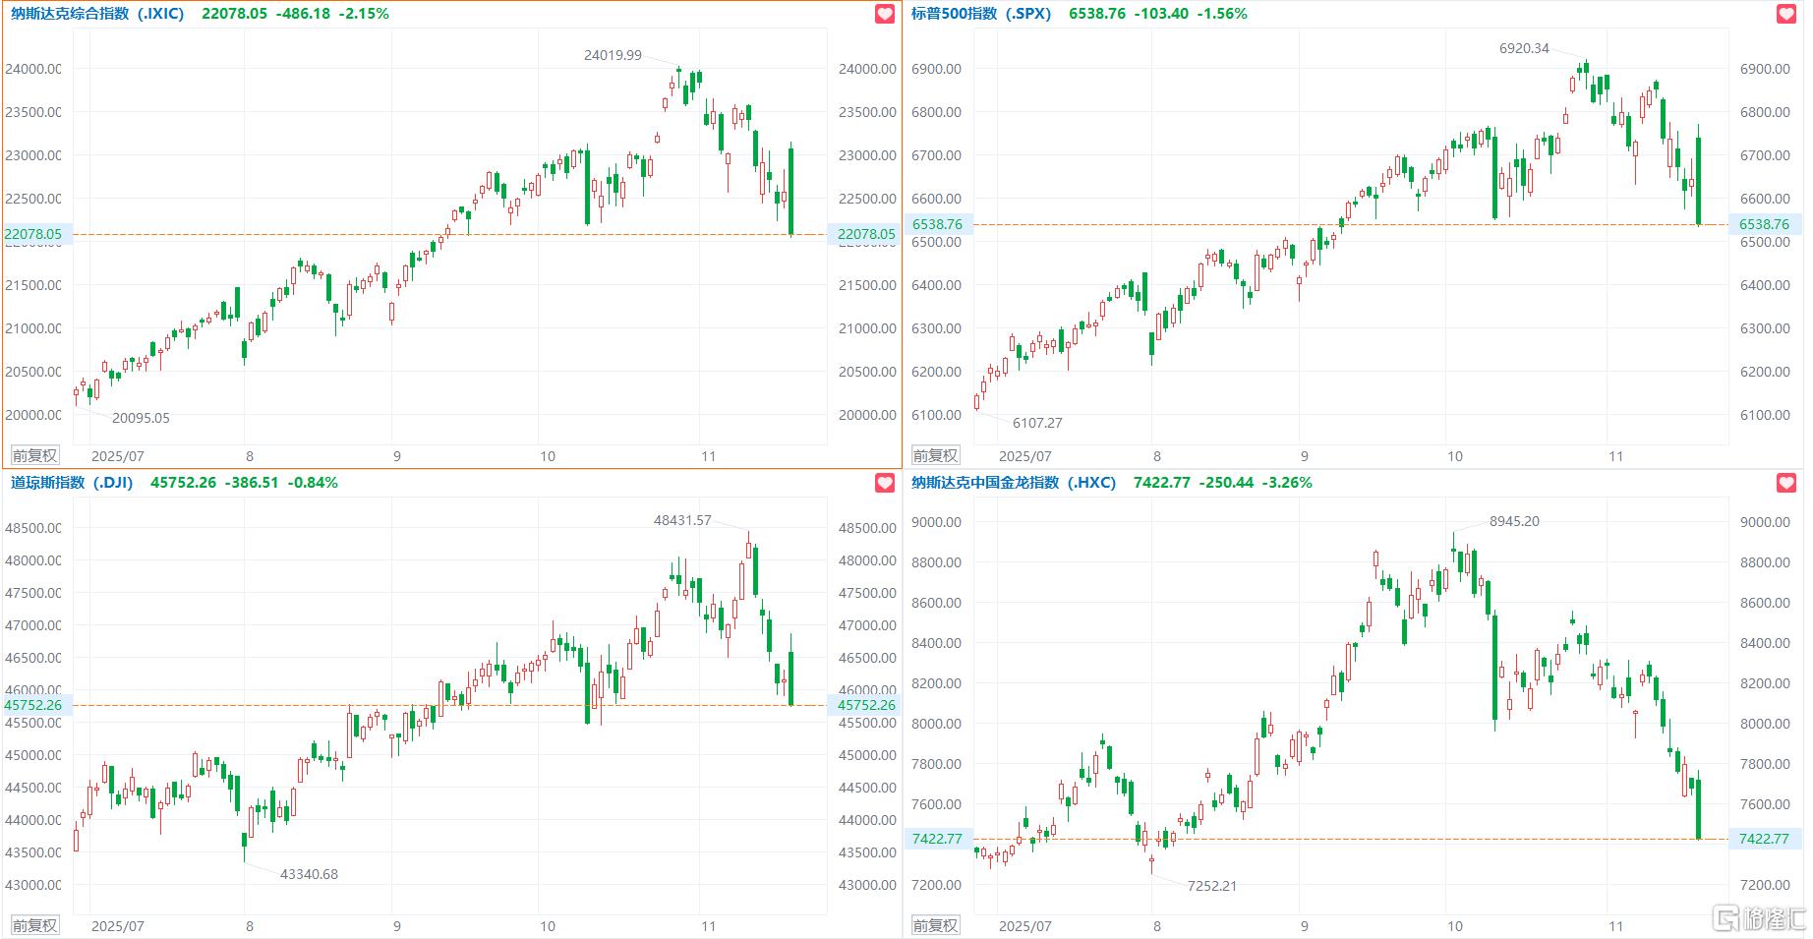
Task: Click the 6107.27 low marker on S&P chart
Action: click(1037, 423)
